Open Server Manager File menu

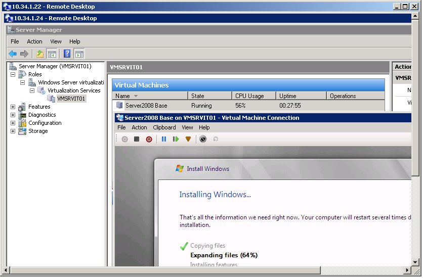(x=15, y=41)
